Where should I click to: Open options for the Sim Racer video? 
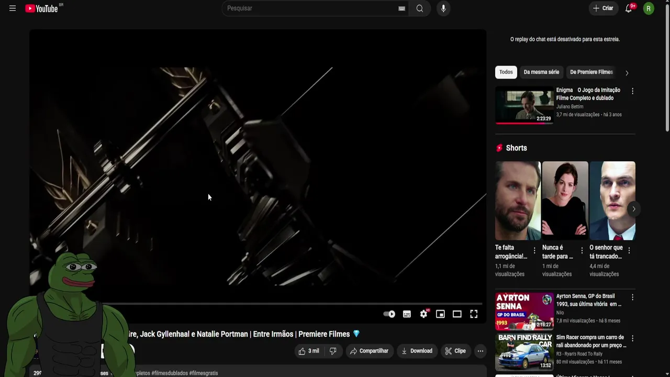coord(632,339)
